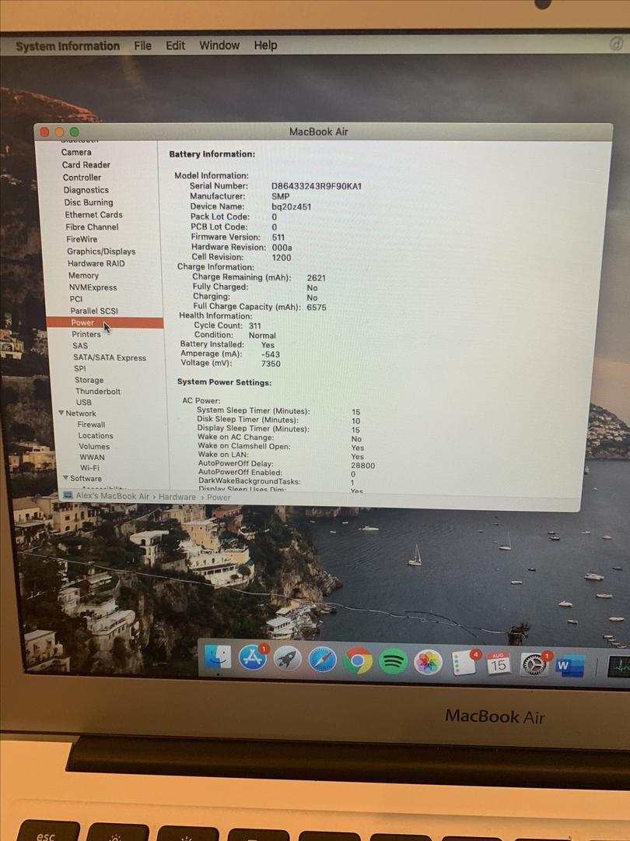
Task: Select WWAN under Network
Action: tap(92, 457)
